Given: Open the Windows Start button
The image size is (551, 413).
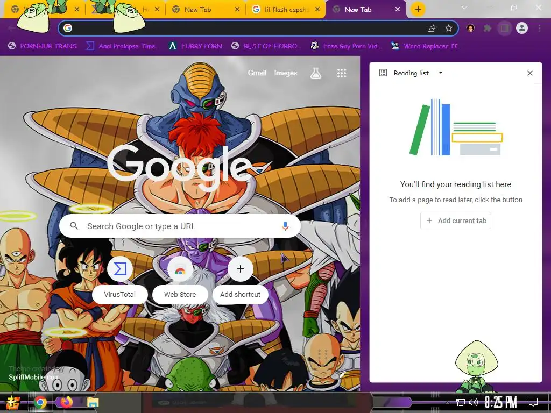Looking at the screenshot, I should pos(13,402).
